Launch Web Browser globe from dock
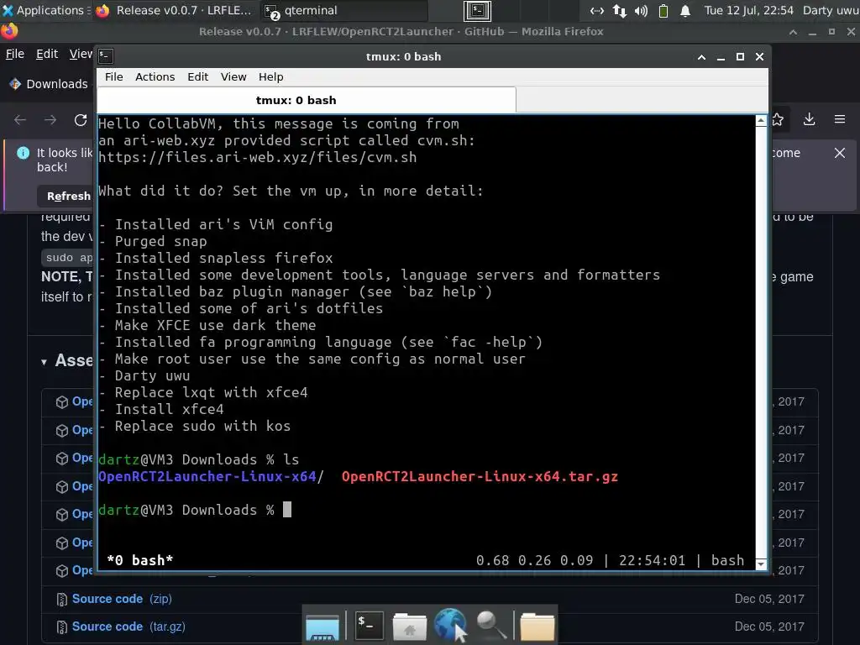This screenshot has height=645, width=860. coord(451,625)
